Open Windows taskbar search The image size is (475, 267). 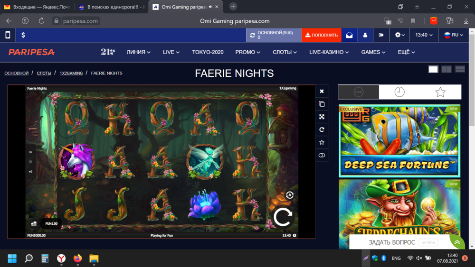(29, 258)
